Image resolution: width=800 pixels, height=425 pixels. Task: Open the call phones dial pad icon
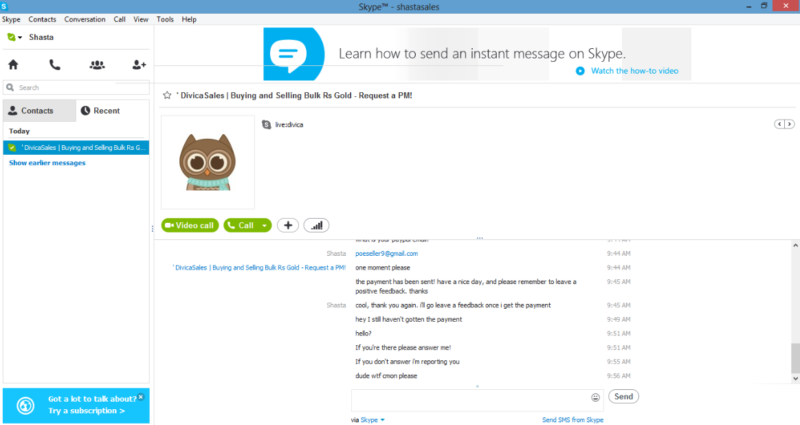(x=54, y=65)
